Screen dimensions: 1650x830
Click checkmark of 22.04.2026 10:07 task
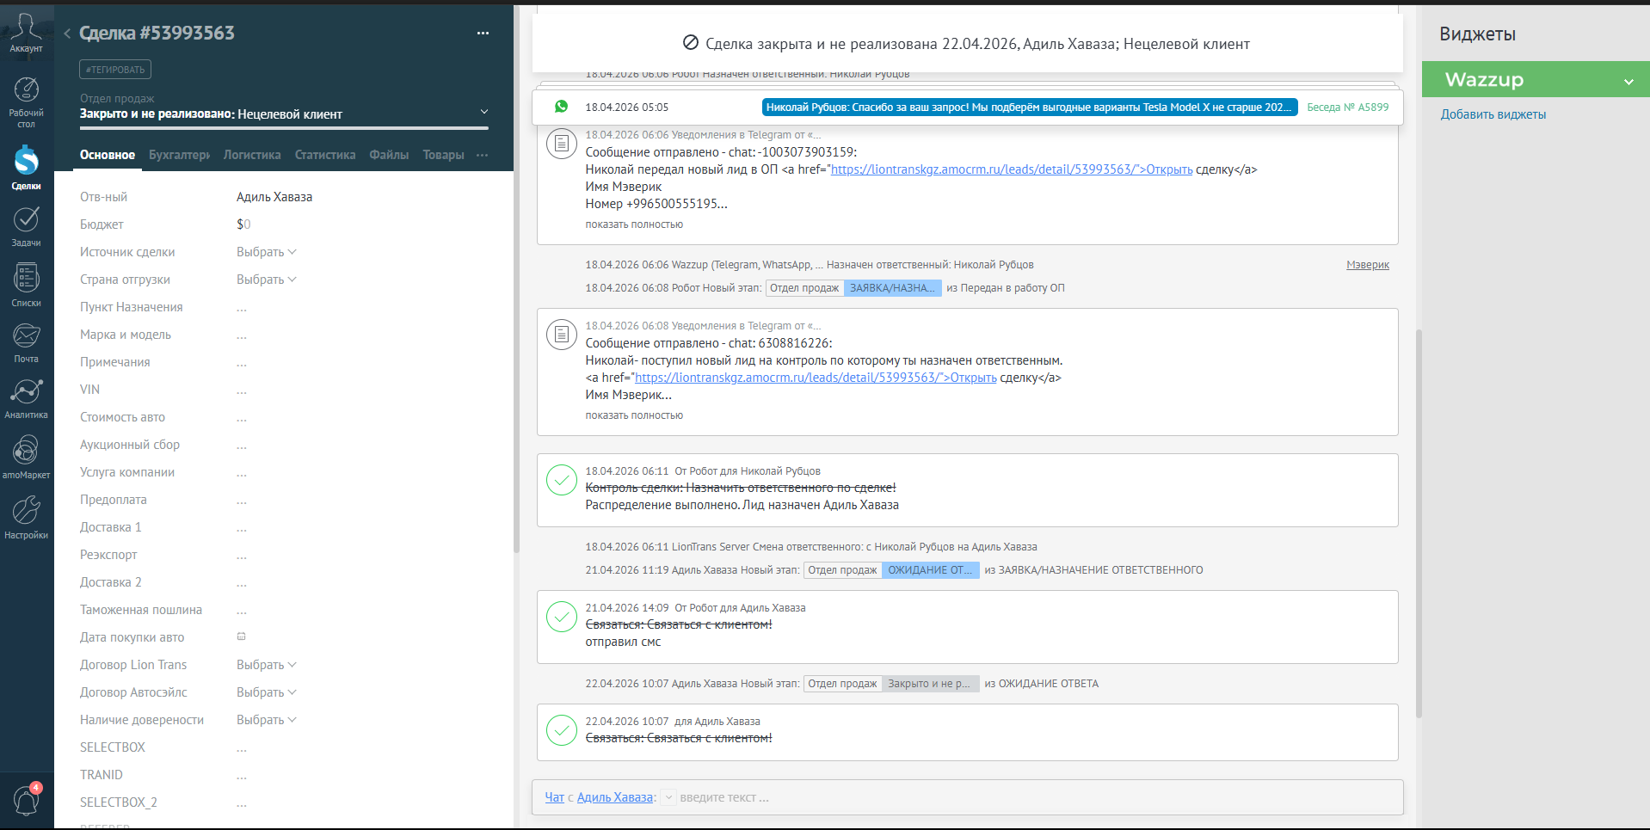562,730
